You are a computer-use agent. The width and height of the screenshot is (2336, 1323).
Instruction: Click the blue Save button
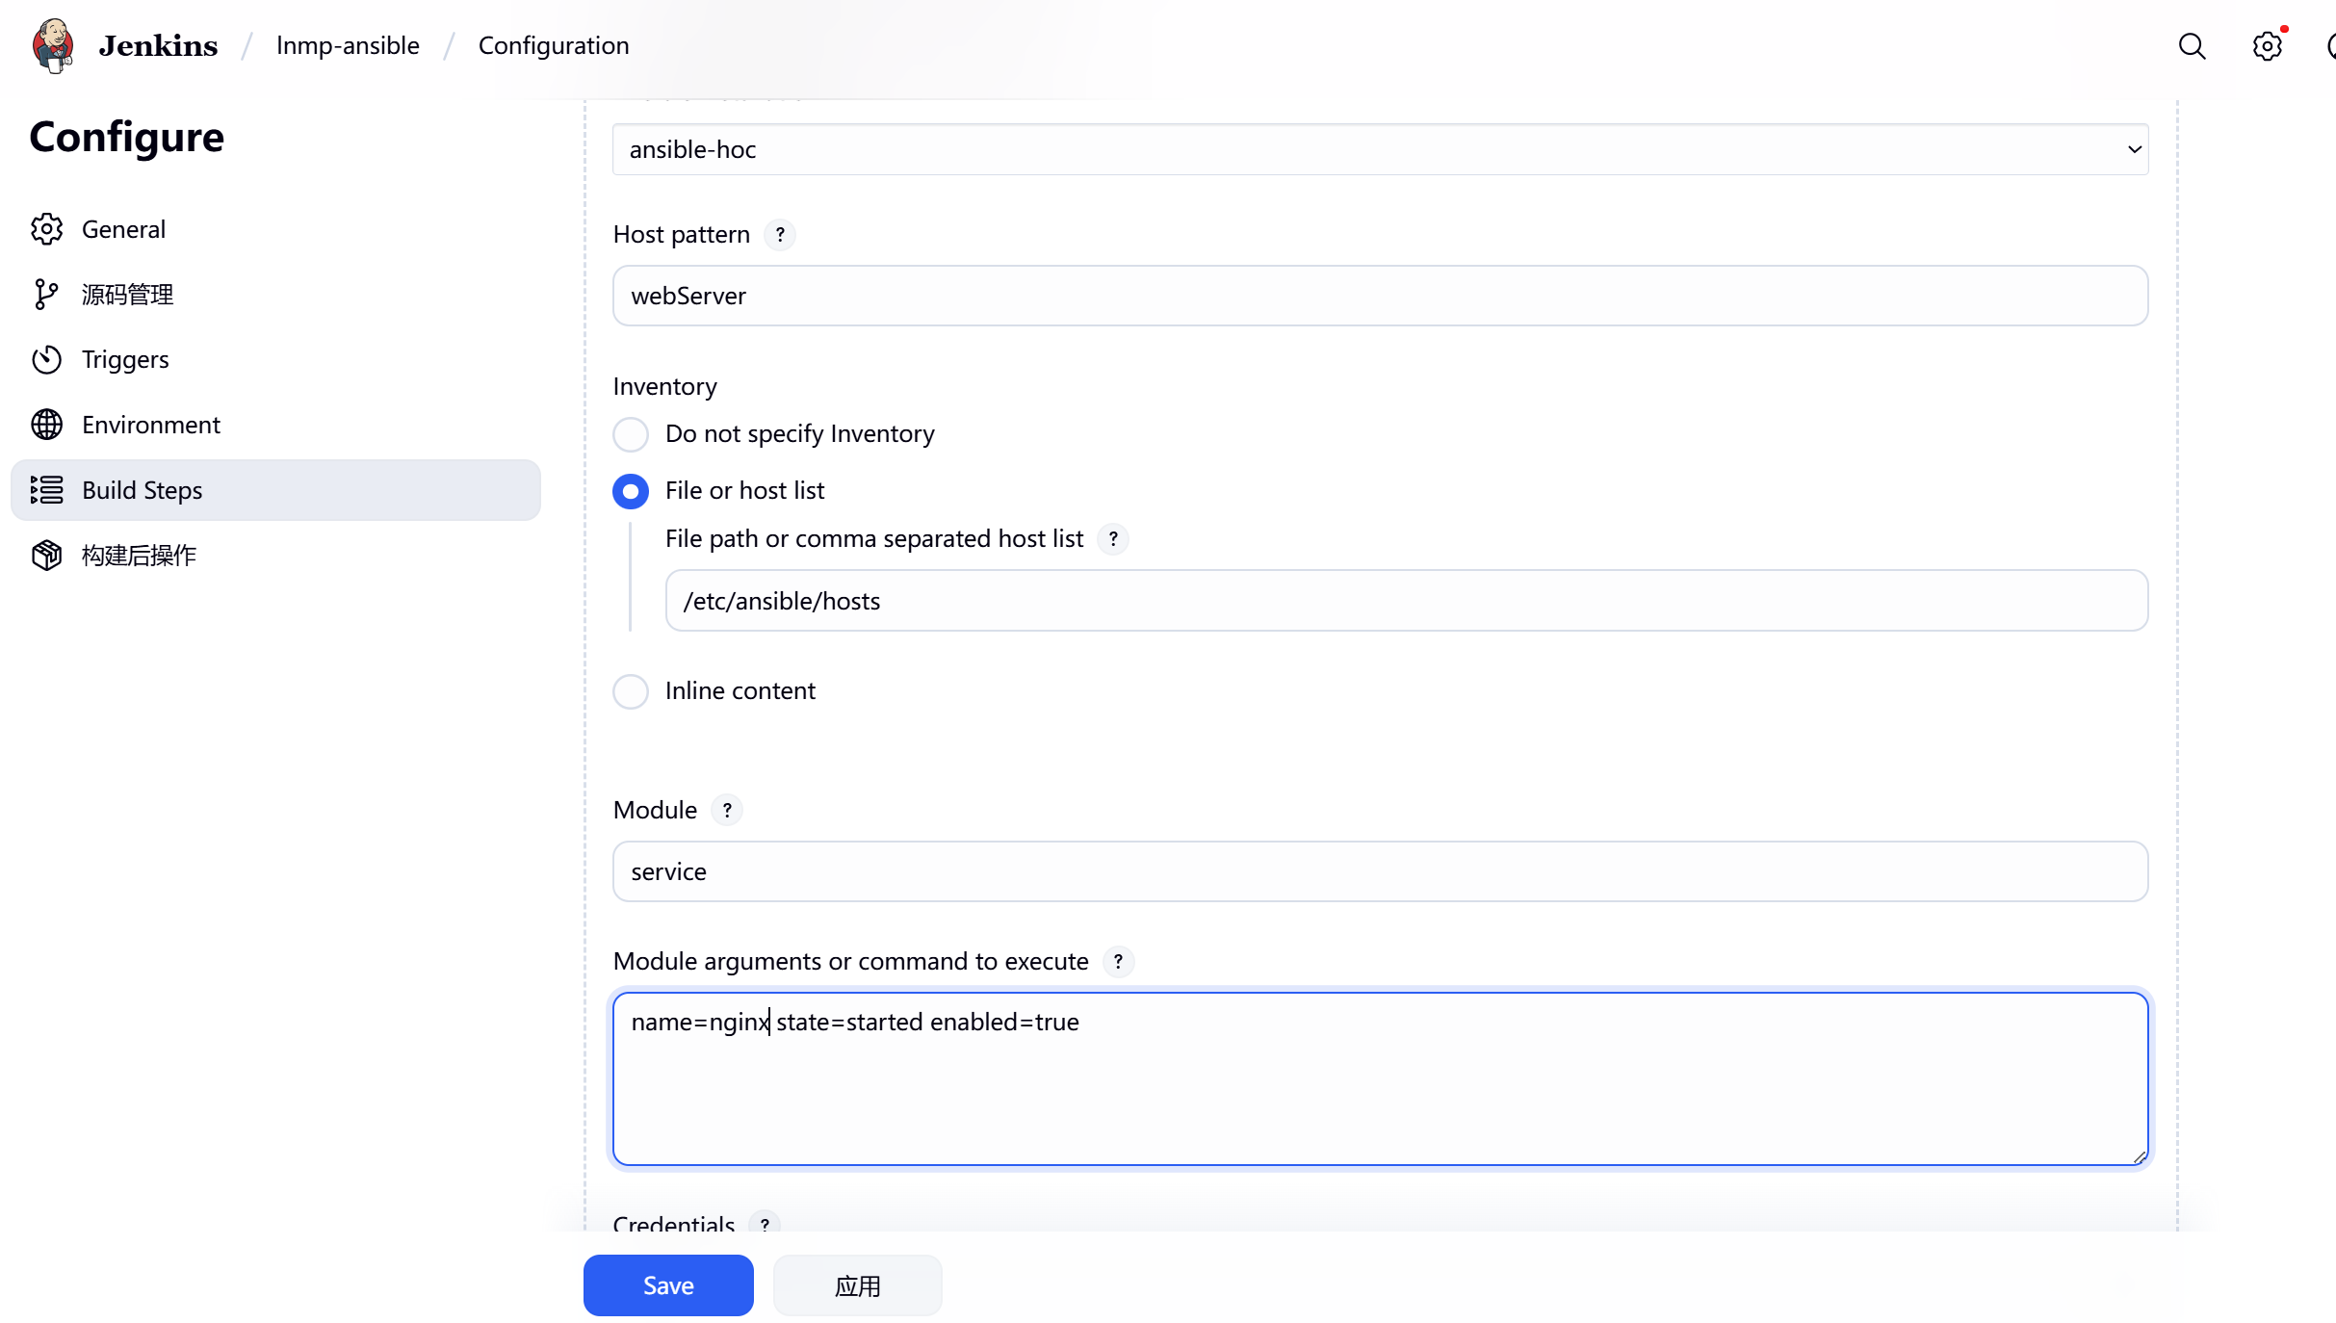[x=668, y=1285]
